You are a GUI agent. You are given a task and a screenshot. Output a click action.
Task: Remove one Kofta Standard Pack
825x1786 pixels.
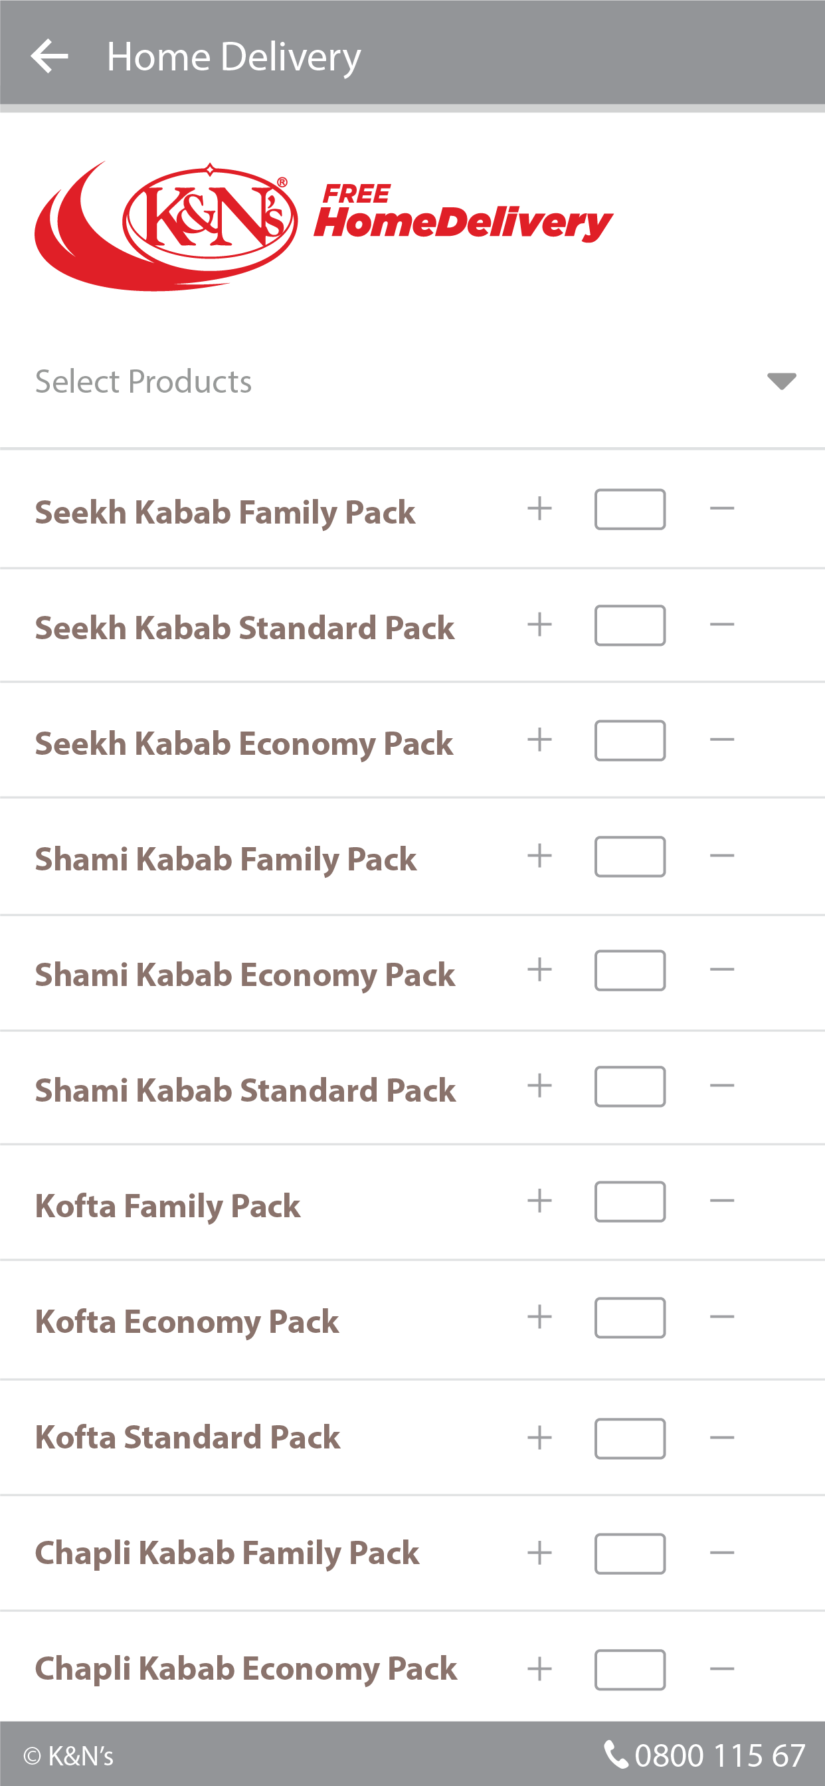721,1438
